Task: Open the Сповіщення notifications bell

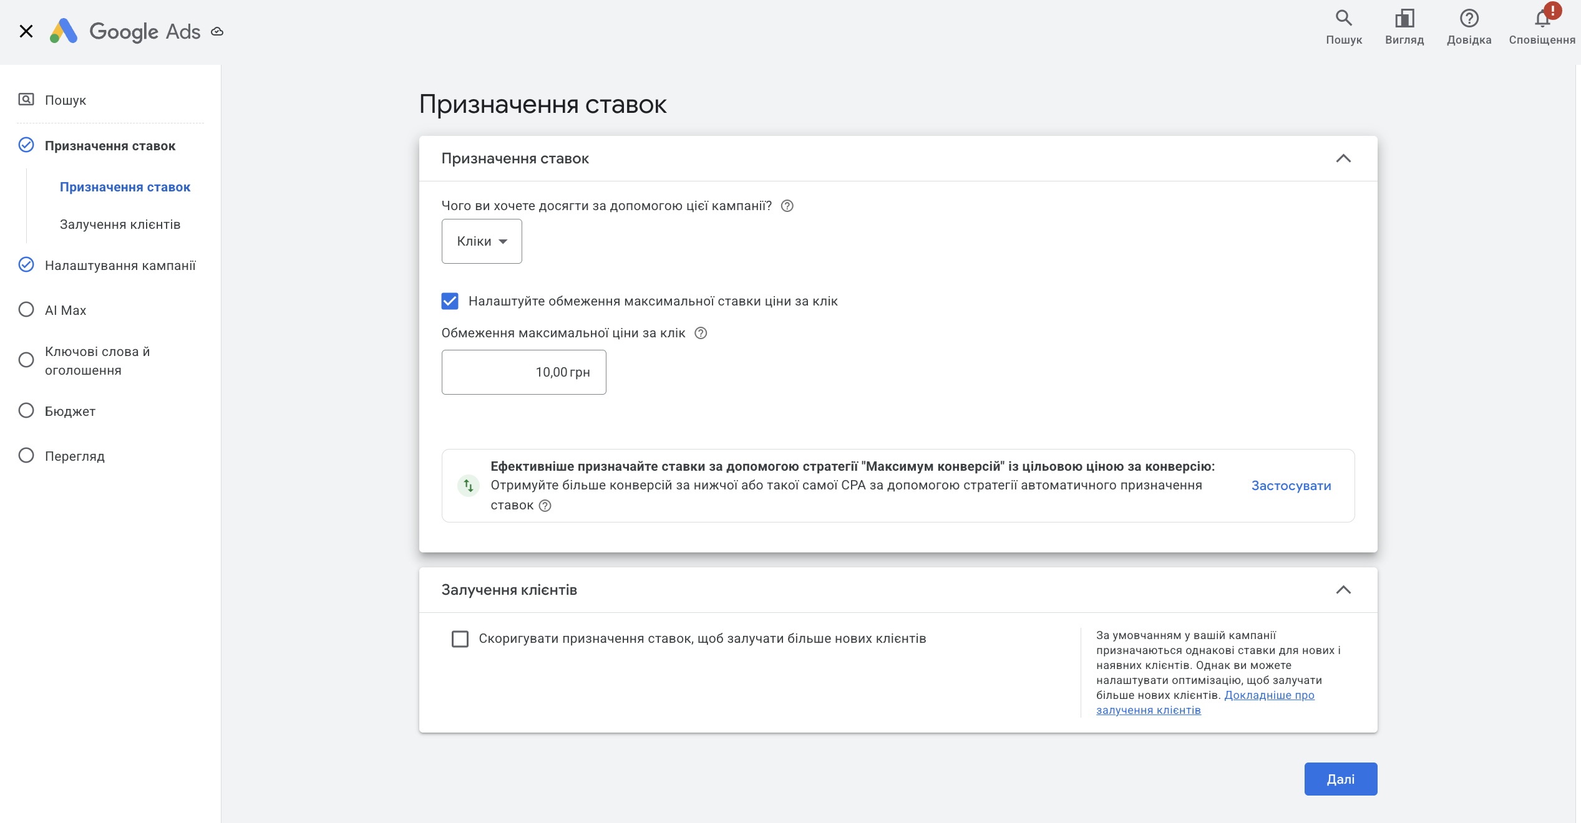Action: (1542, 19)
